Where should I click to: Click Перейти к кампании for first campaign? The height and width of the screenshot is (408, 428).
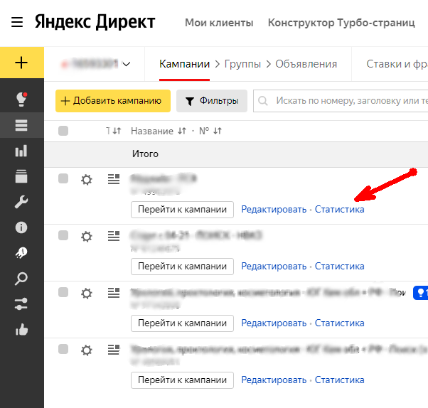182,210
